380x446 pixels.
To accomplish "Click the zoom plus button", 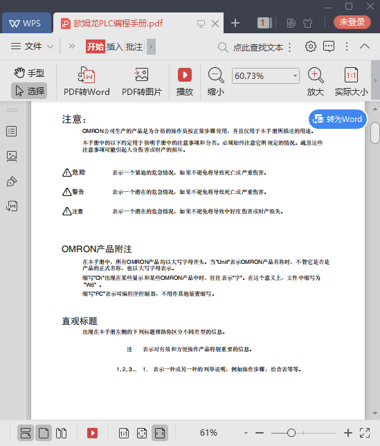I will (348, 433).
